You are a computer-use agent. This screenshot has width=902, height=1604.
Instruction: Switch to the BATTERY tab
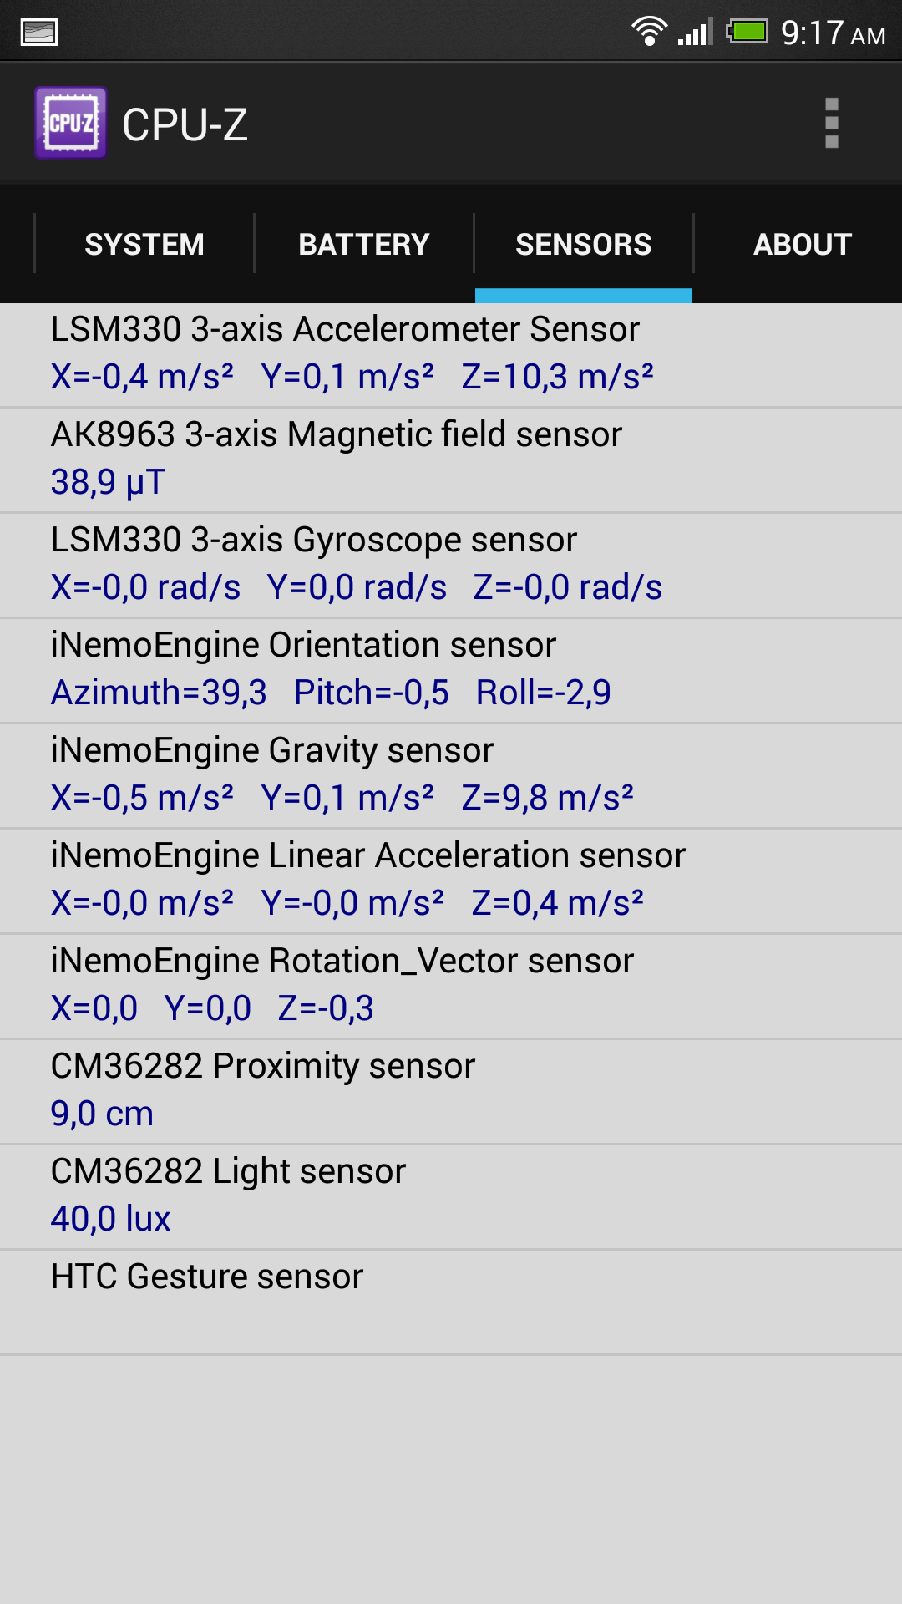pos(364,244)
